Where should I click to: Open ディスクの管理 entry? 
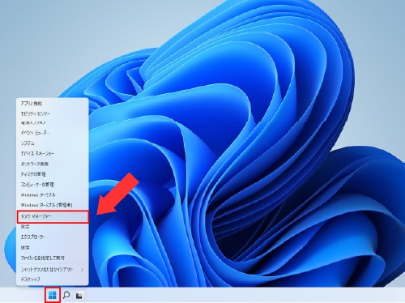tap(53, 174)
